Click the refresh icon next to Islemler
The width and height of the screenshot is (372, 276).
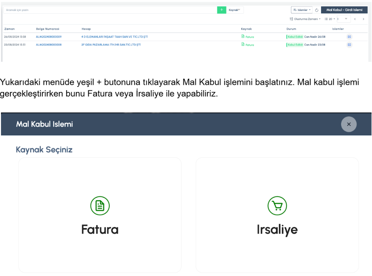[317, 10]
